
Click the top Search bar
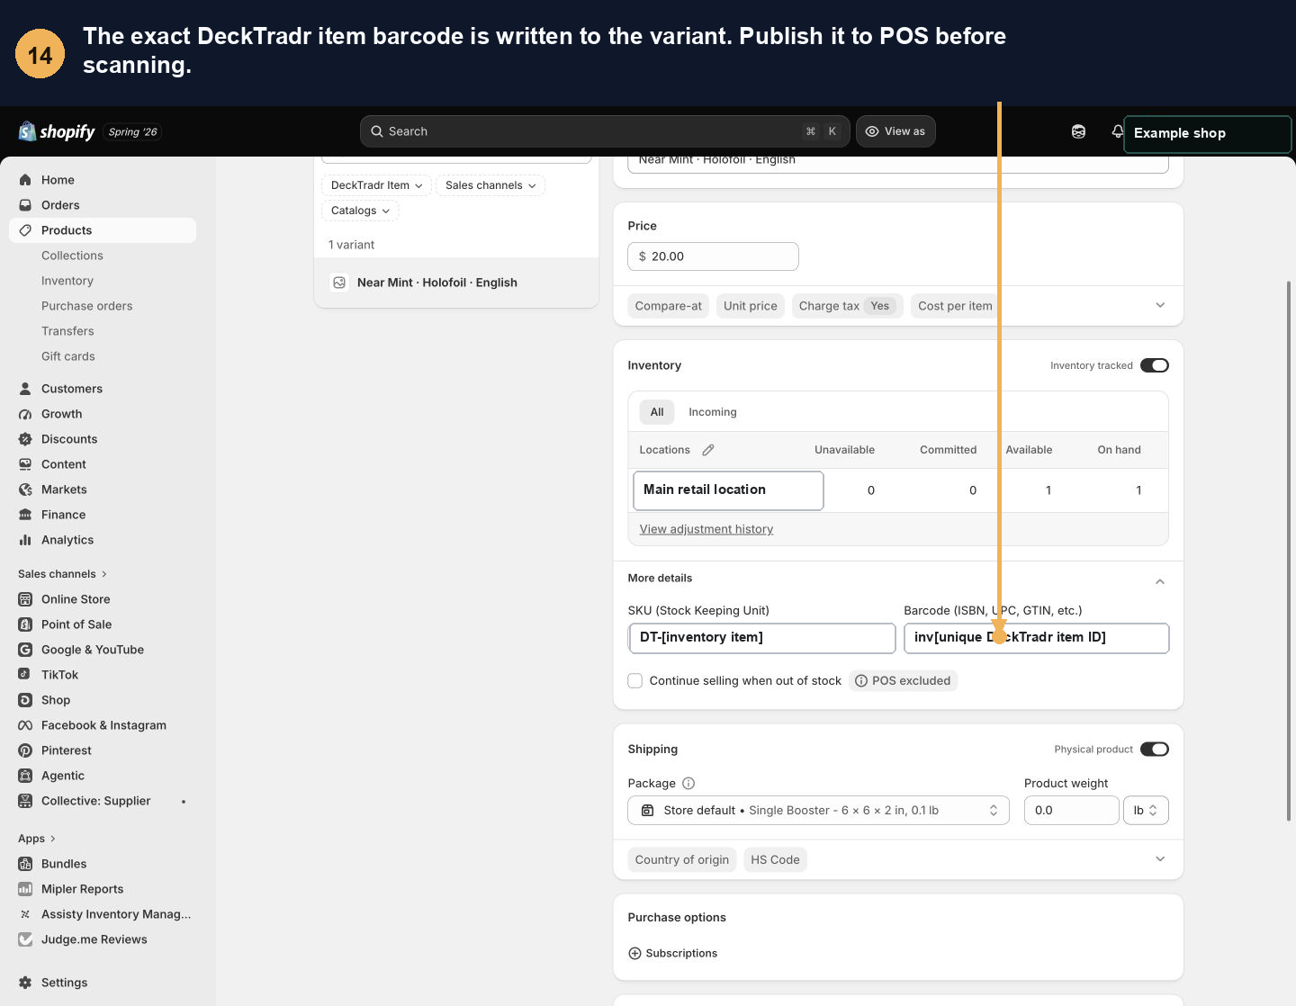[x=605, y=131]
